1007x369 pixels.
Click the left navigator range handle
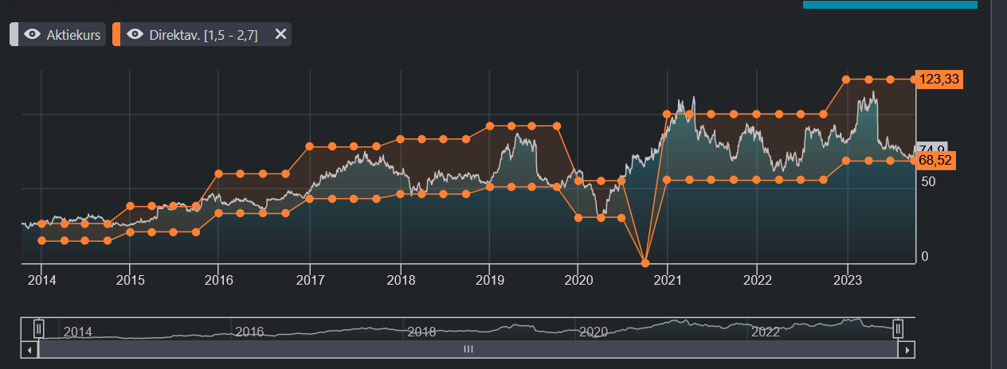click(x=37, y=328)
